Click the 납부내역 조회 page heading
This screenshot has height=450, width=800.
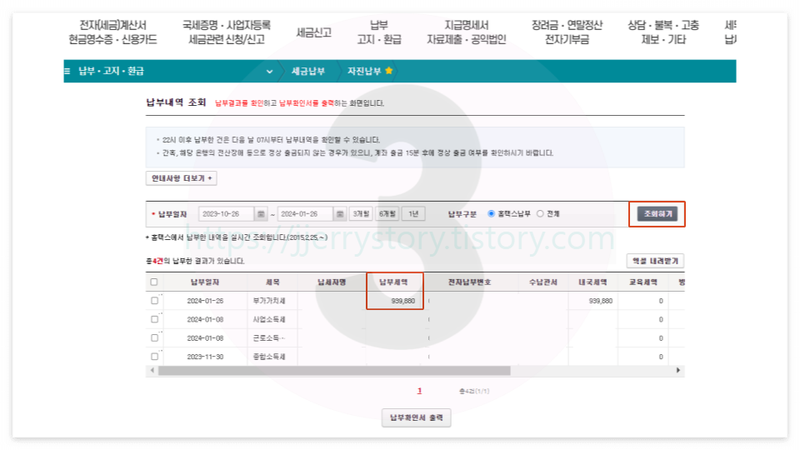(x=176, y=102)
